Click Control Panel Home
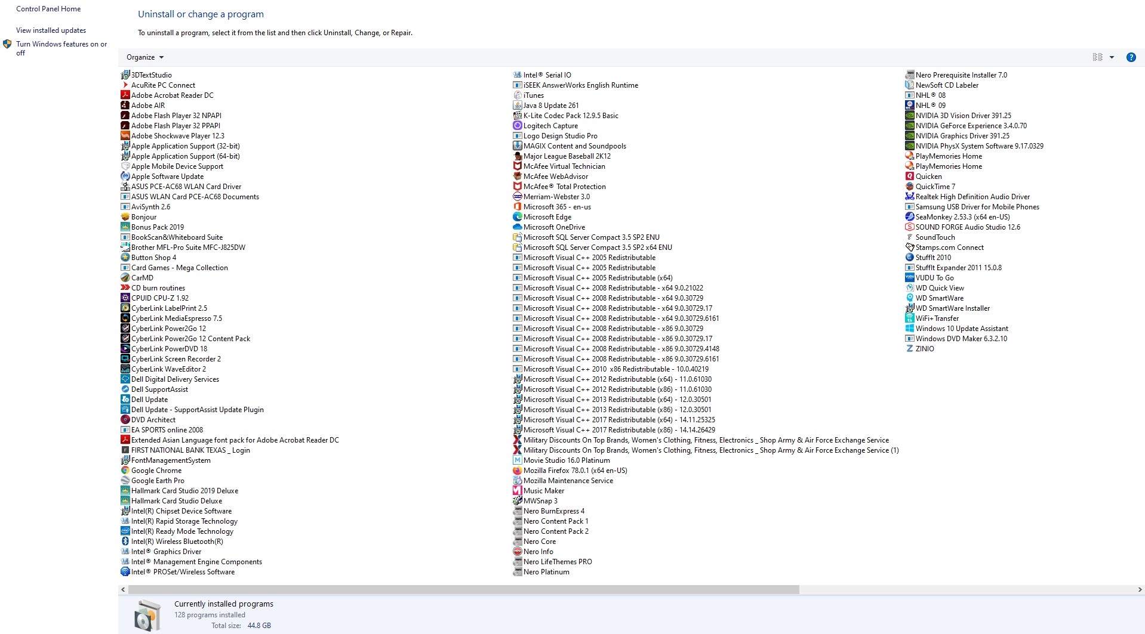This screenshot has width=1145, height=634. (x=48, y=8)
